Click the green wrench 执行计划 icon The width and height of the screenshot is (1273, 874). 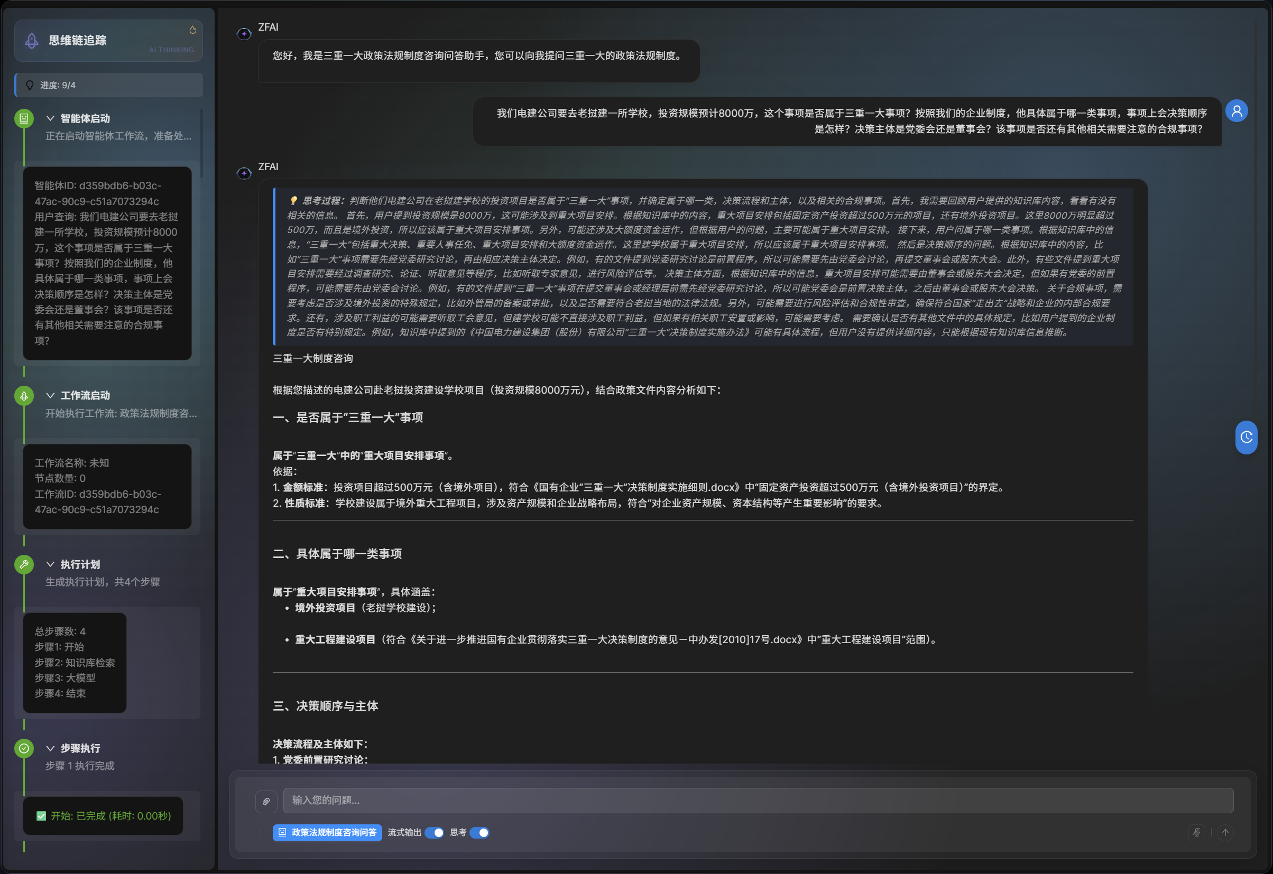pos(24,564)
